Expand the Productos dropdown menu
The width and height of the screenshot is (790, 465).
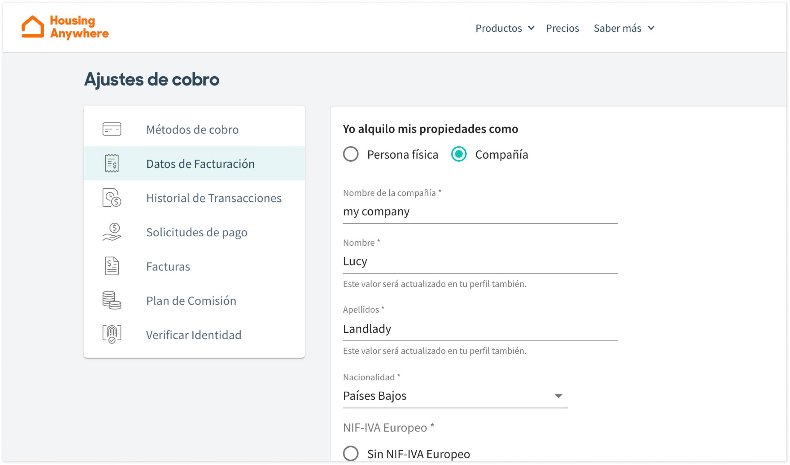505,28
